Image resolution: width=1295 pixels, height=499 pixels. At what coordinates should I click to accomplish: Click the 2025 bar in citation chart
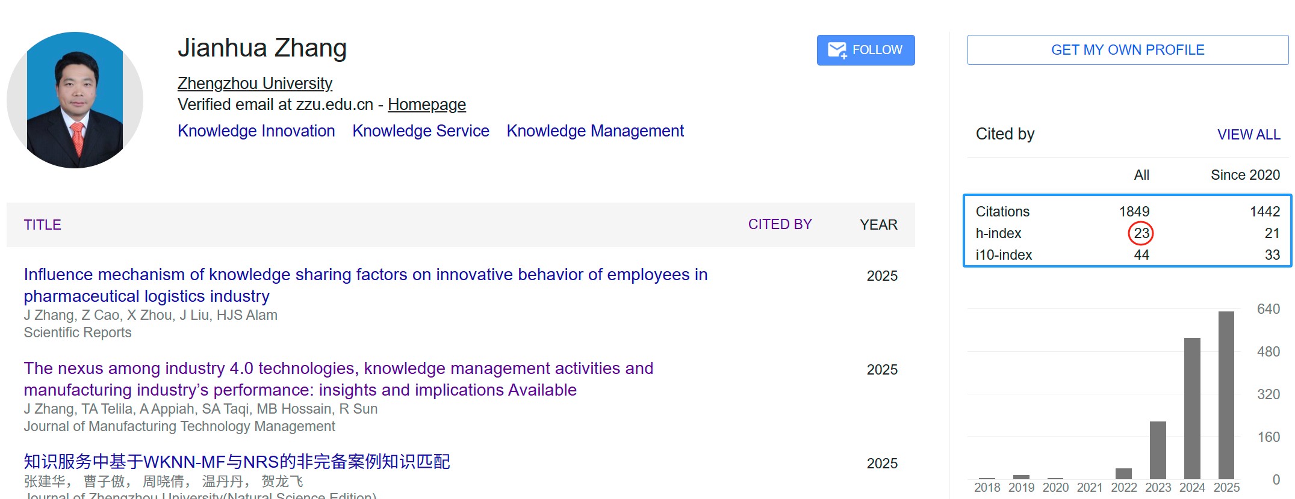[1226, 394]
